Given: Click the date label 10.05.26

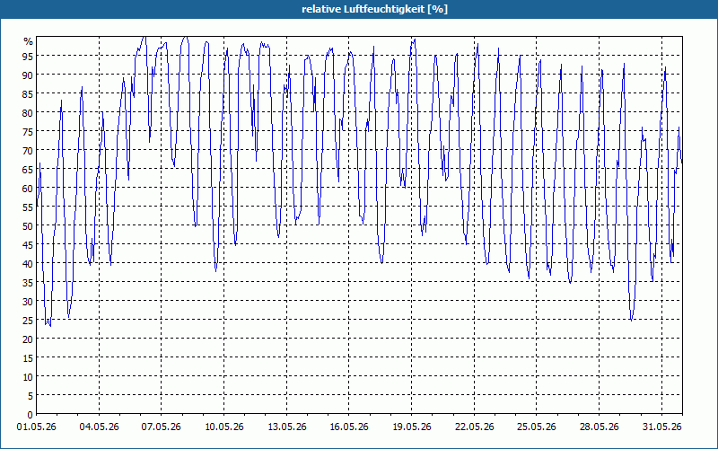Looking at the screenshot, I should point(223,427).
